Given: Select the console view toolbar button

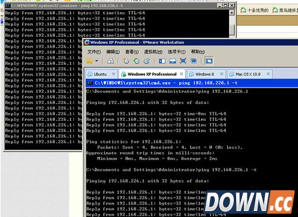Looking at the screenshot, I should [209, 61].
